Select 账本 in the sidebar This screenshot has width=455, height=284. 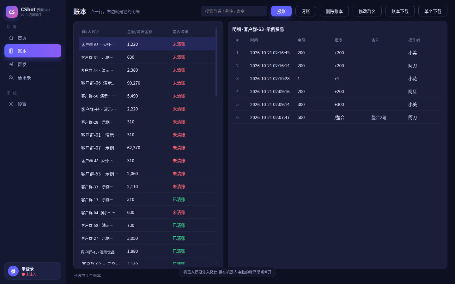(x=33, y=51)
